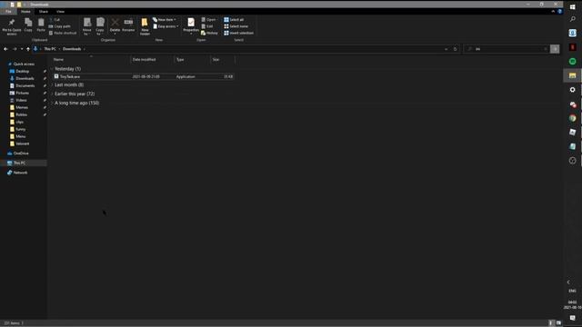Click into the search box
582x327 pixels.
tap(505, 49)
